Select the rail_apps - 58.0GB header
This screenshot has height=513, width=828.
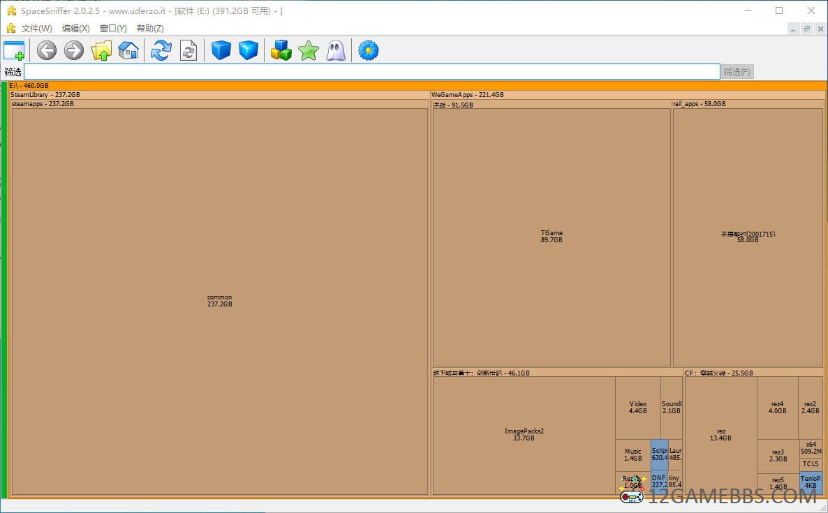(748, 104)
